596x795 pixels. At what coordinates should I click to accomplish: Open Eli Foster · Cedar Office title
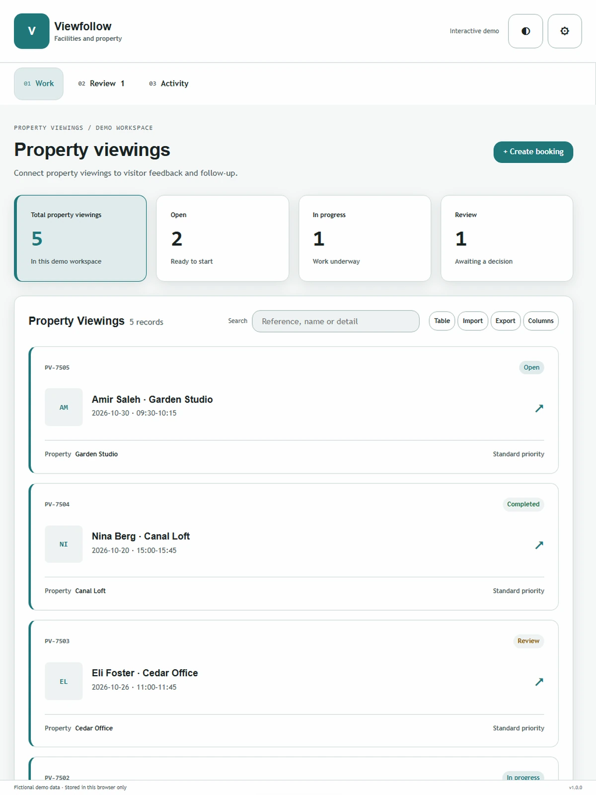pos(145,673)
